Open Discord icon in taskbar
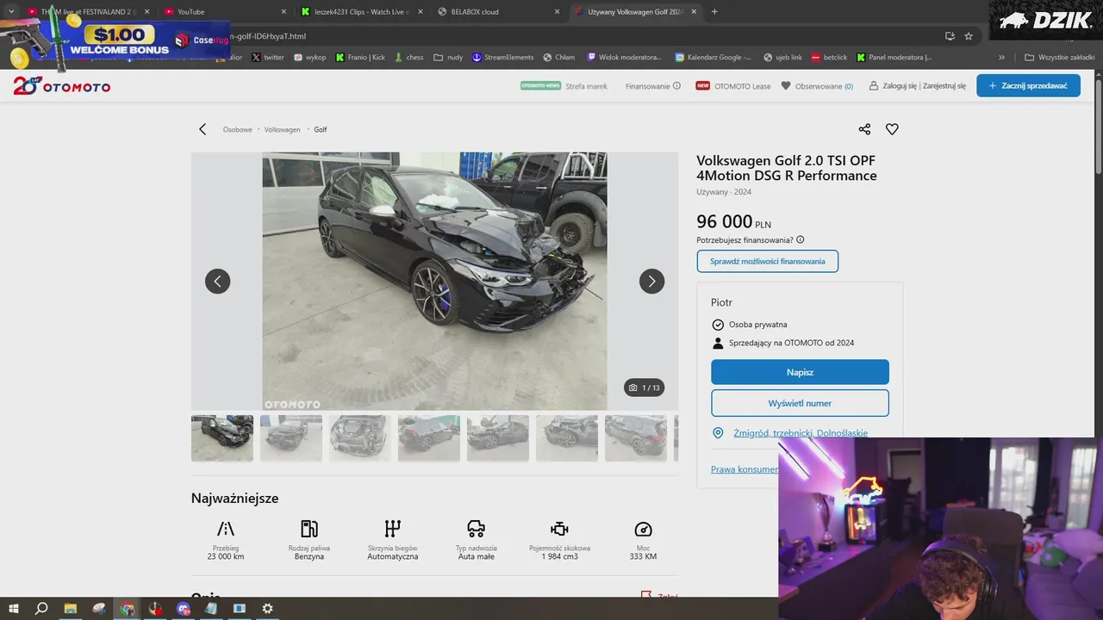This screenshot has width=1103, height=620. point(183,609)
